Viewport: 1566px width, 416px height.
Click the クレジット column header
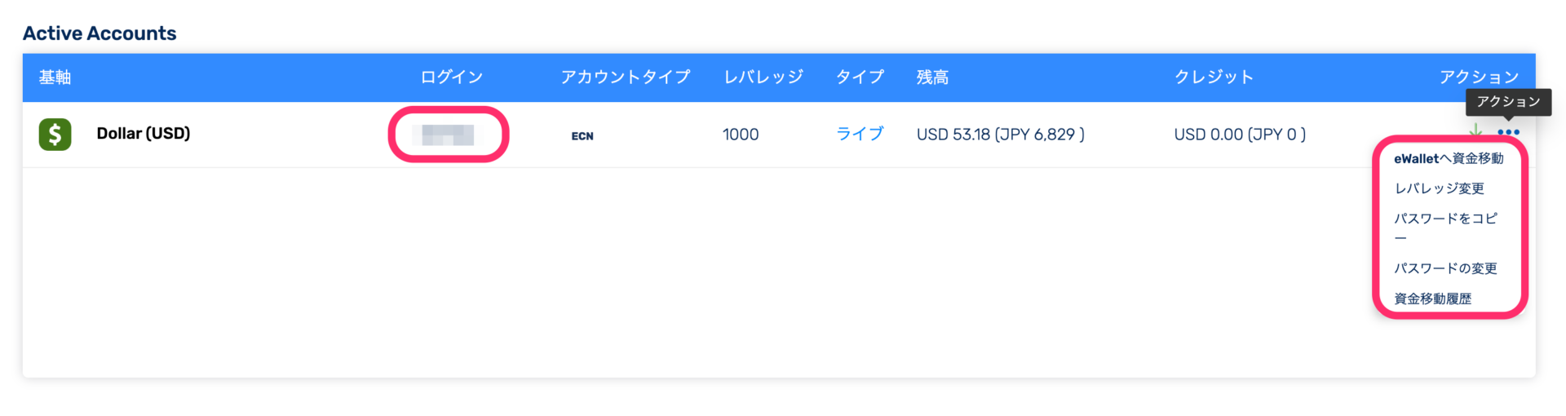tap(1214, 77)
